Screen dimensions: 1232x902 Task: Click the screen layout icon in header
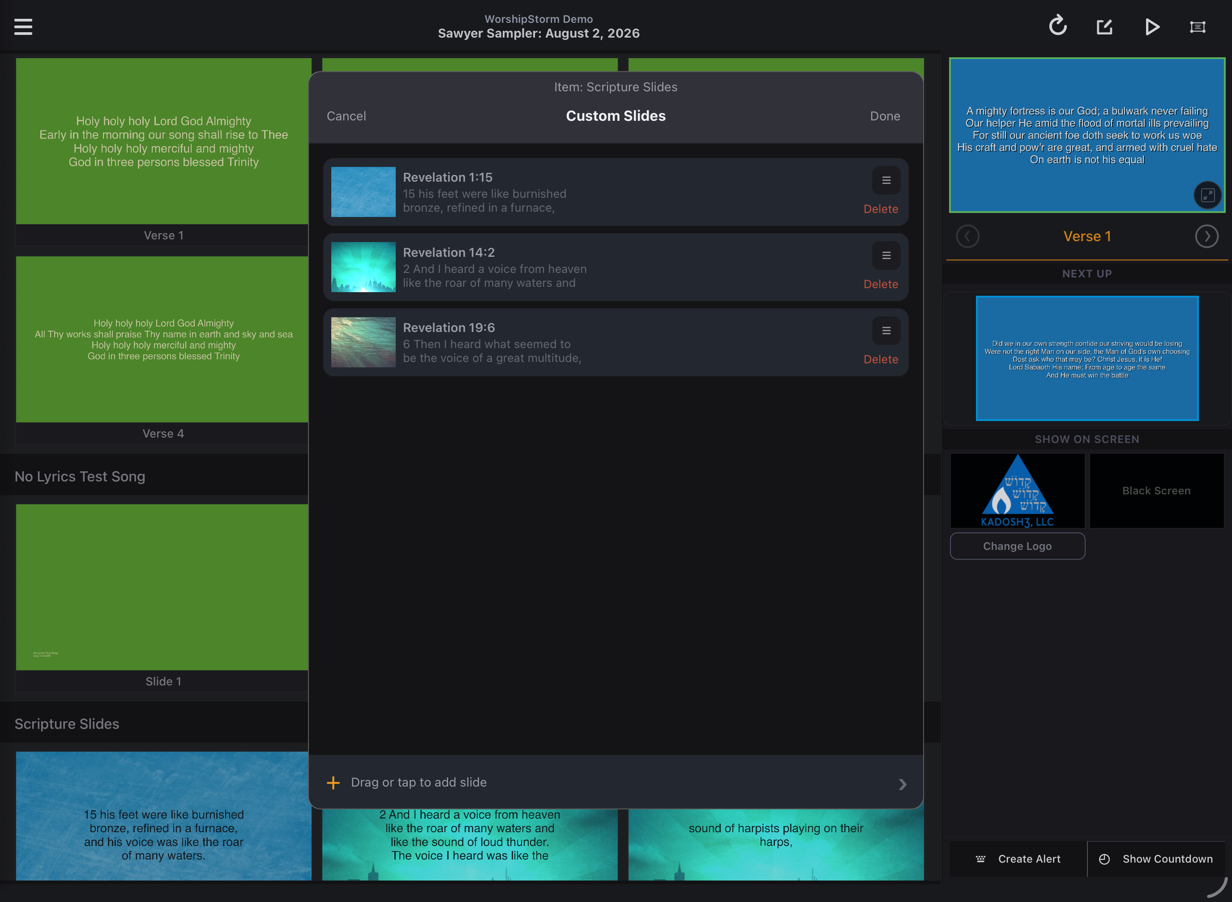tap(1198, 27)
